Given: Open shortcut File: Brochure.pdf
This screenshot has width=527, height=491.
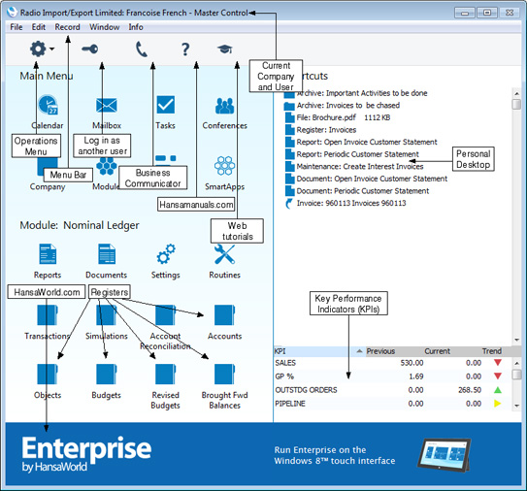Looking at the screenshot, I should pos(338,117).
